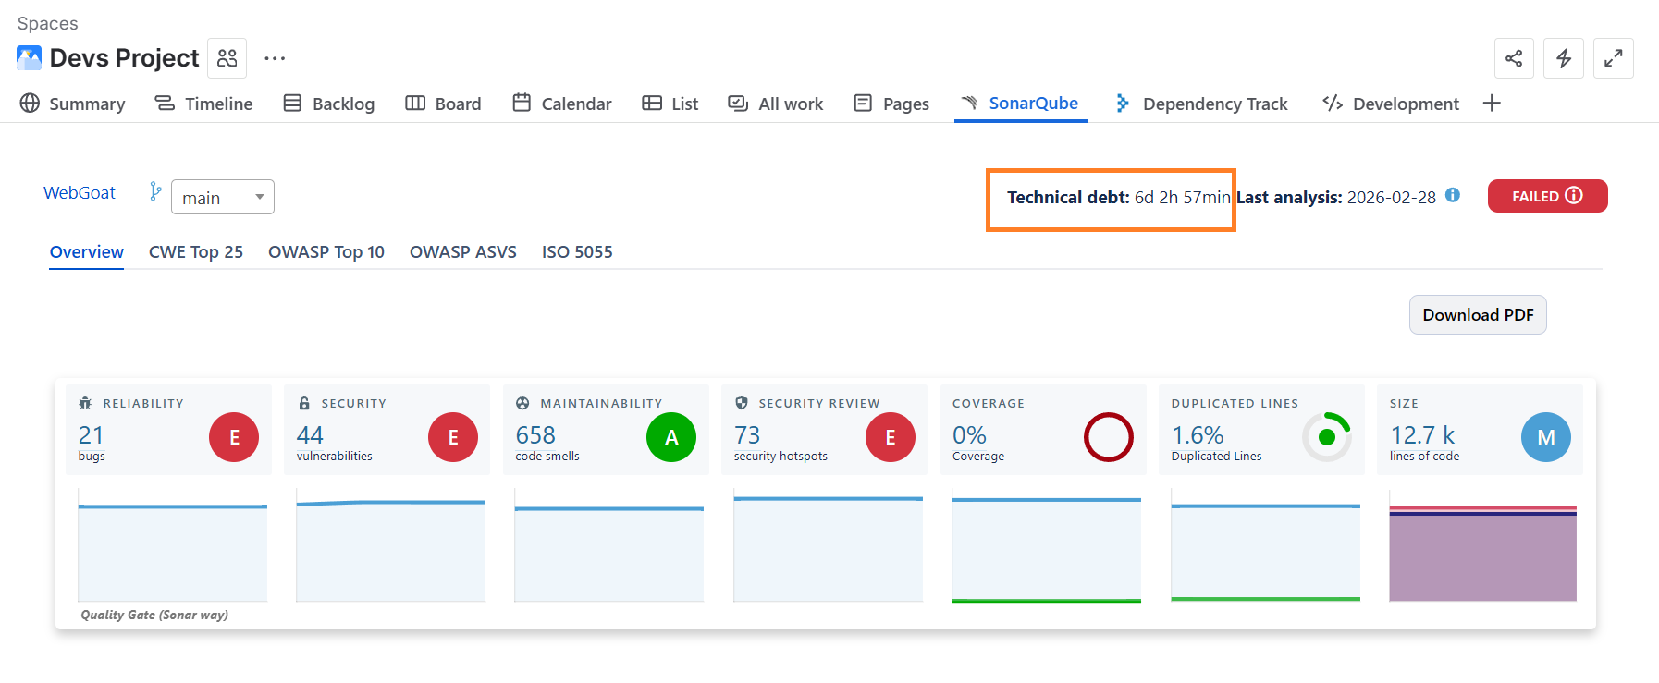Enter full screen with expand arrows icon

click(1614, 58)
